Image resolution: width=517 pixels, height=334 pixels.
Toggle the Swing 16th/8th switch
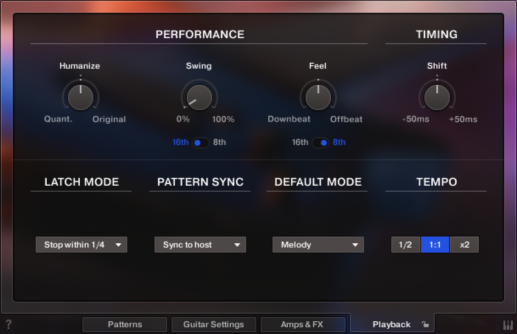201,142
